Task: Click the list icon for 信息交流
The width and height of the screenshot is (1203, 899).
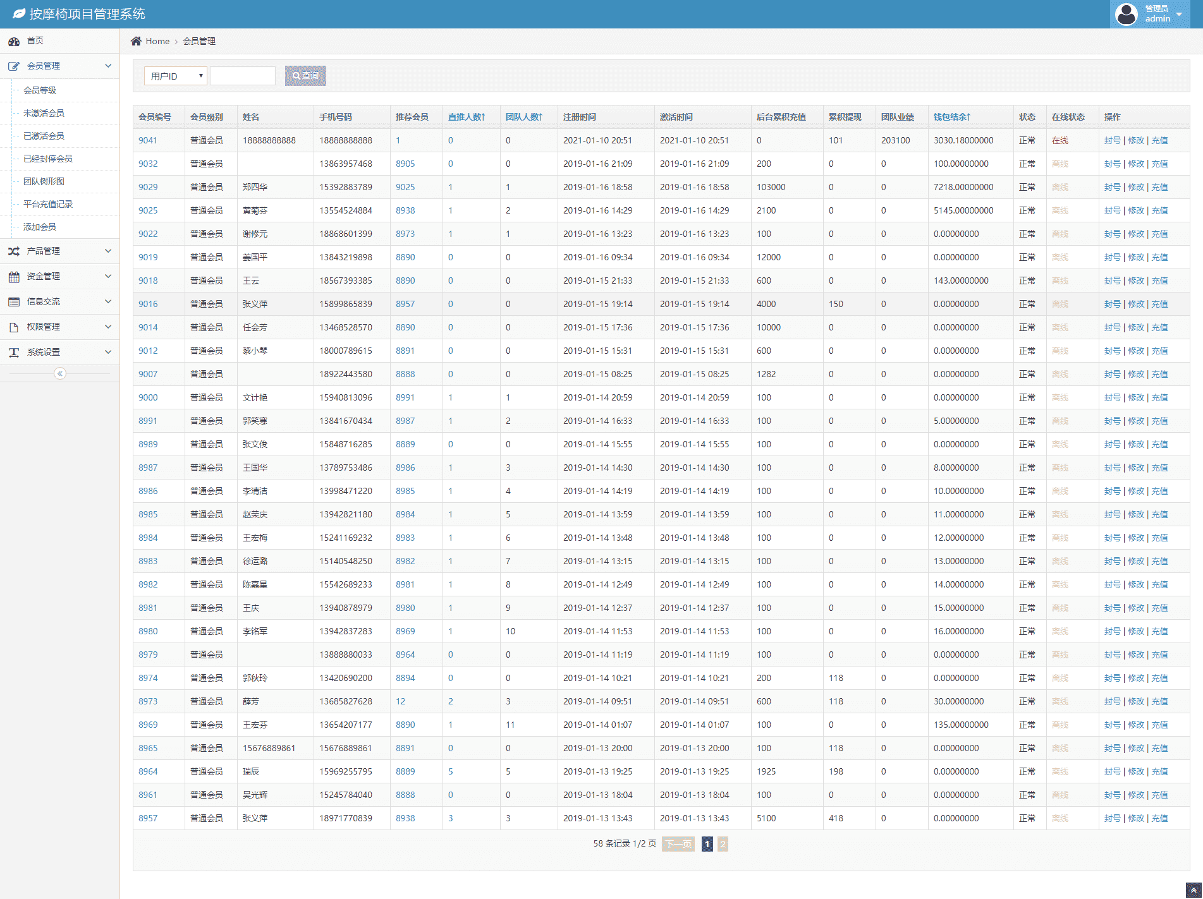Action: [x=14, y=301]
